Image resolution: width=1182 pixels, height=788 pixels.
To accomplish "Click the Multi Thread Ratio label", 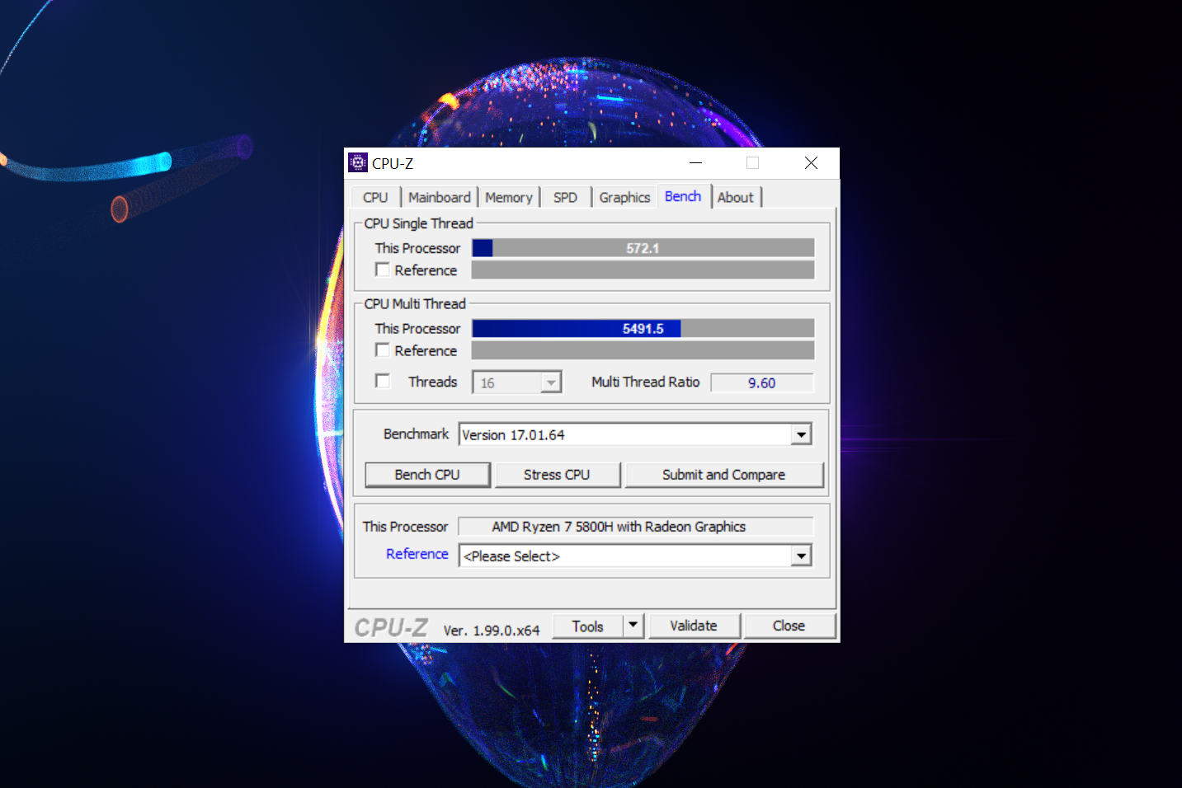I will [646, 382].
